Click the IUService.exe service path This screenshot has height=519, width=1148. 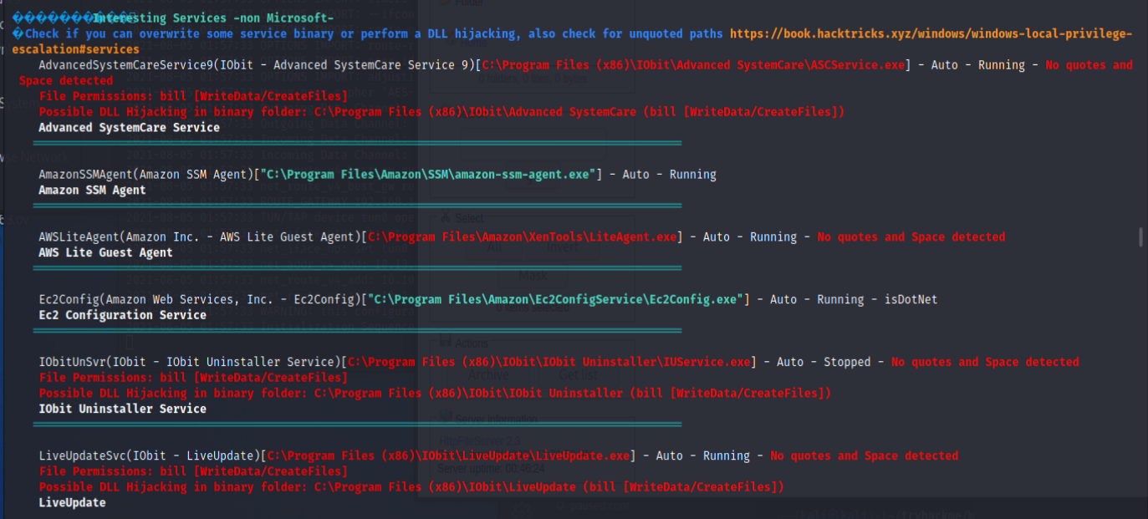tap(549, 362)
